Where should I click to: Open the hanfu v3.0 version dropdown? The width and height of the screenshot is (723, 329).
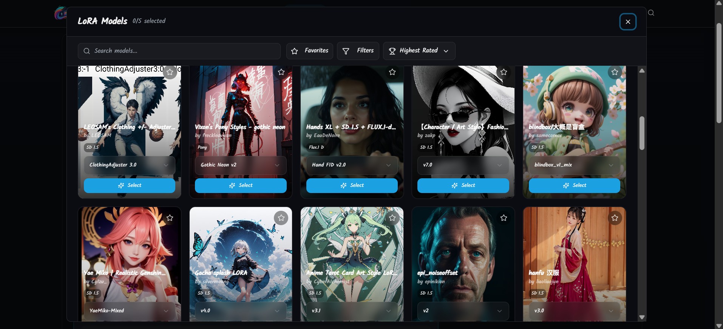tap(575, 311)
